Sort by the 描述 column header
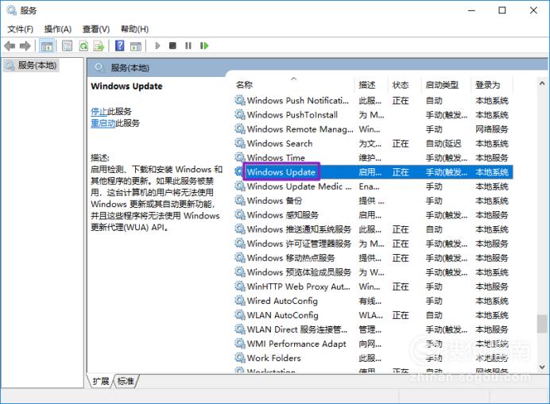550x404 pixels. pyautogui.click(x=367, y=85)
